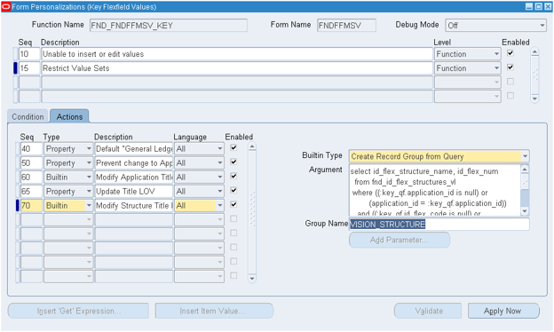Toggle Enabled checkbox on empty third rule row
554x332 pixels.
tap(510, 82)
